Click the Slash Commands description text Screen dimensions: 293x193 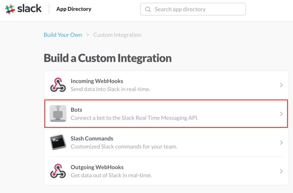[124, 147]
